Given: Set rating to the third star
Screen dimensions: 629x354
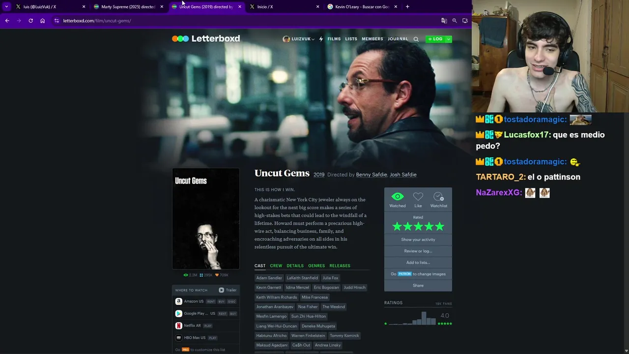Looking at the screenshot, I should coord(418,227).
